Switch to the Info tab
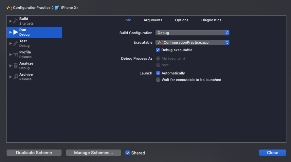 pyautogui.click(x=128, y=20)
